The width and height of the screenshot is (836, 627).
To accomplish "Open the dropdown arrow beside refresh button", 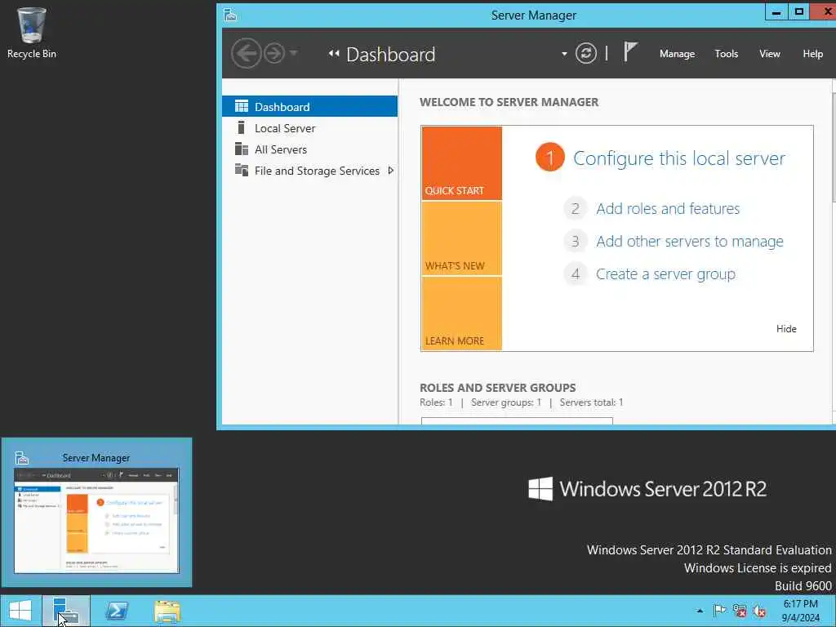I will tap(564, 54).
